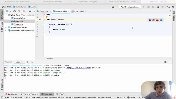Close the index.php tab
176x99 pixels.
tap(86, 11)
